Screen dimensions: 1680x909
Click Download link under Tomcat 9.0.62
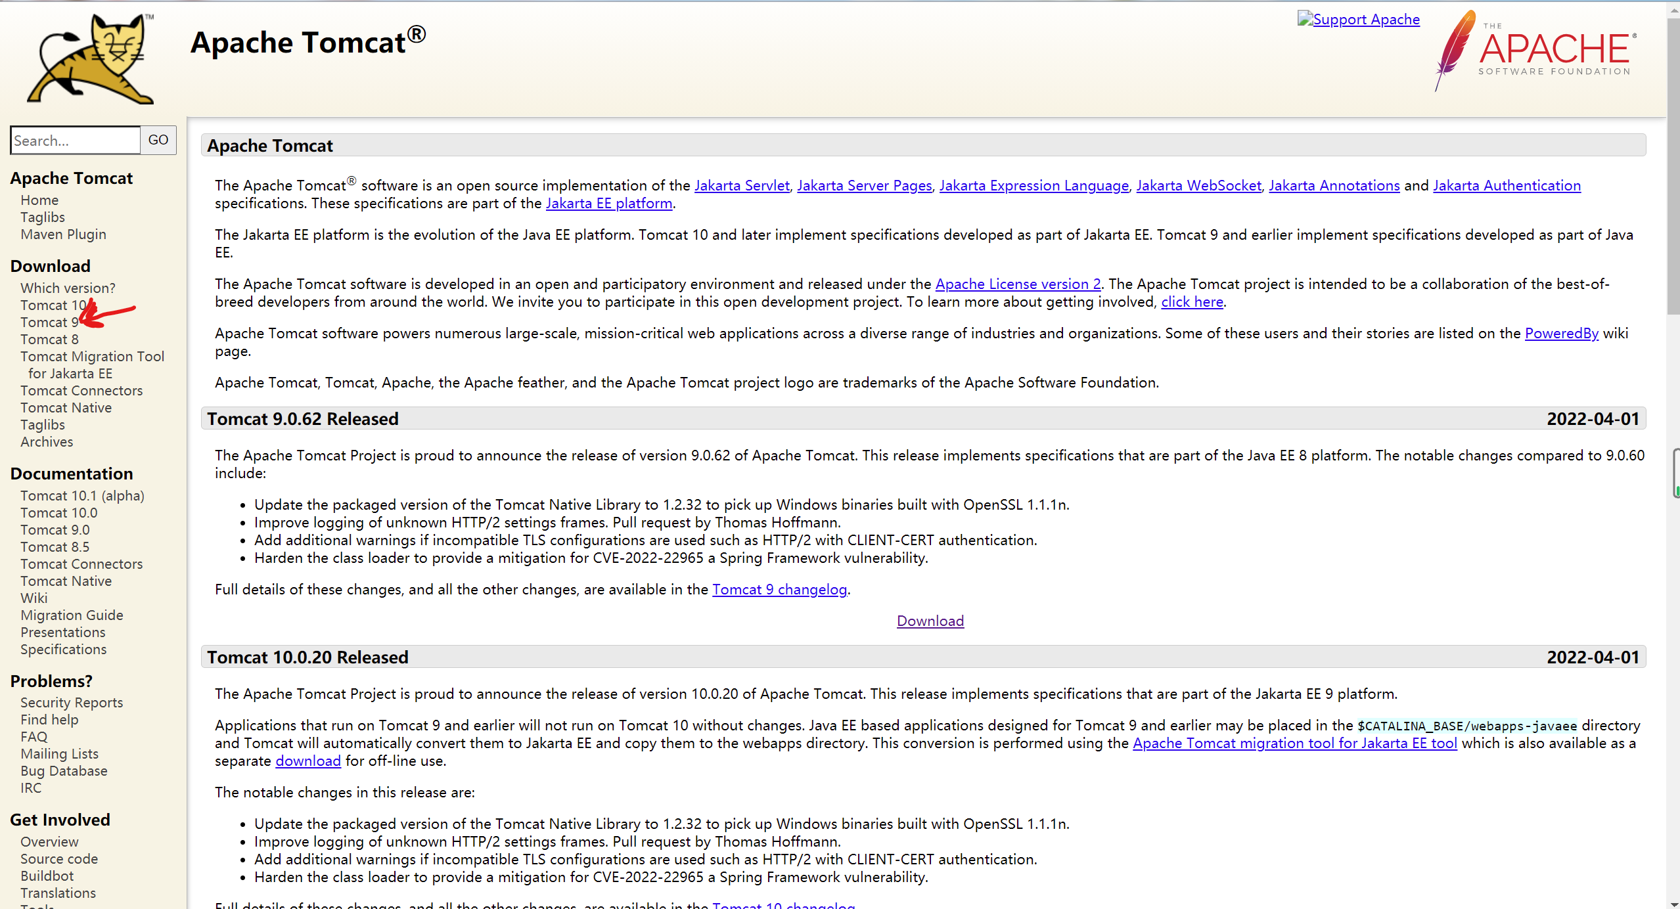930,621
